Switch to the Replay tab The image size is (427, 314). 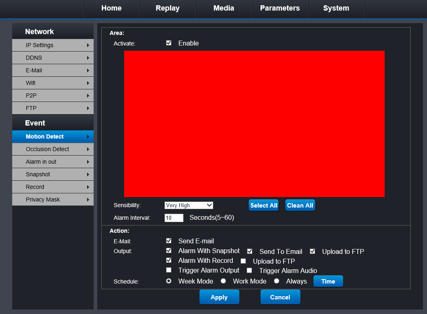coord(167,9)
